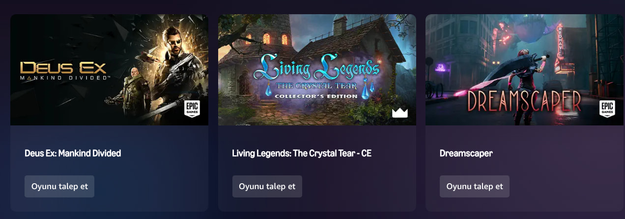Select the Dreamscaper title text

(466, 153)
